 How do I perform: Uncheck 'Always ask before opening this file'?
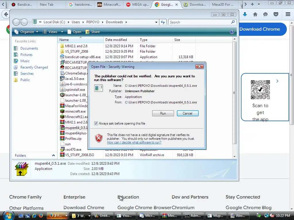click(96, 123)
